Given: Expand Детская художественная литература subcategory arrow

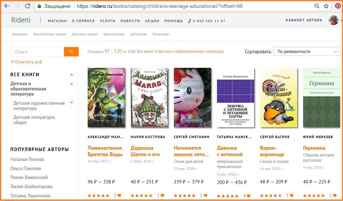Looking at the screenshot, I should [71, 102].
